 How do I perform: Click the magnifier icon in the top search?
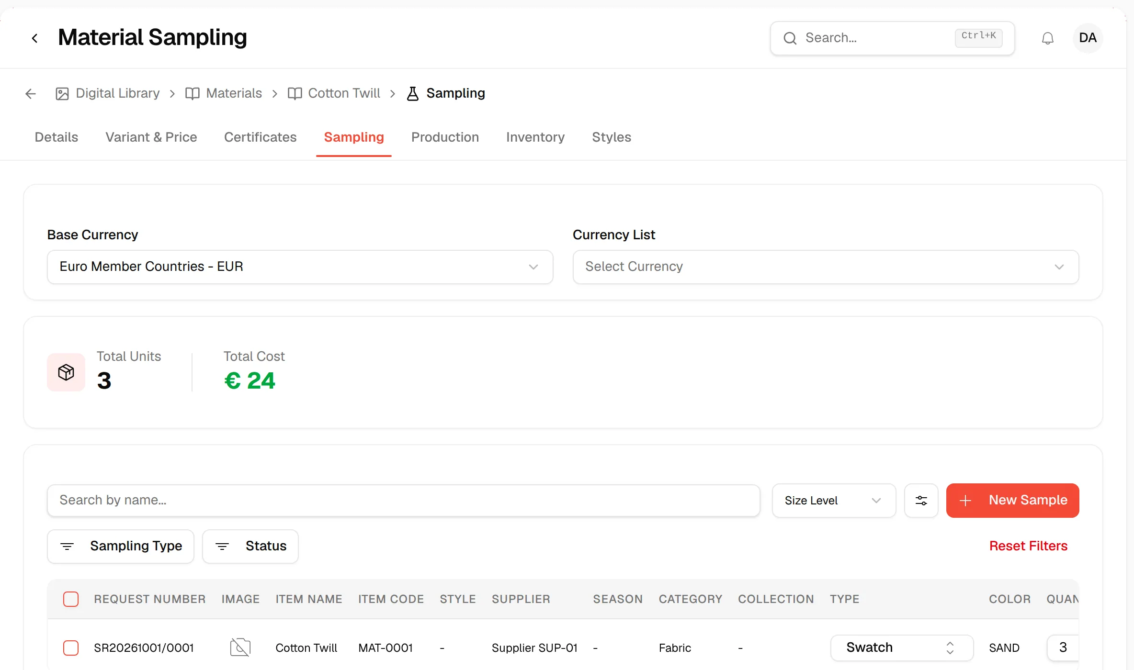click(790, 38)
